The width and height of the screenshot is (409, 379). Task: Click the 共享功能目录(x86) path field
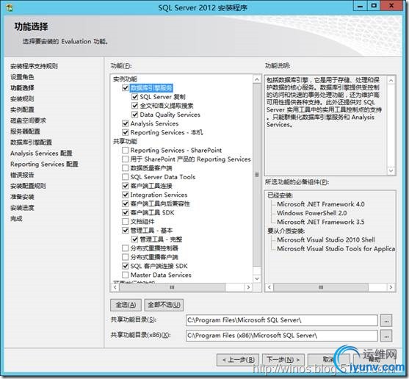(282, 336)
